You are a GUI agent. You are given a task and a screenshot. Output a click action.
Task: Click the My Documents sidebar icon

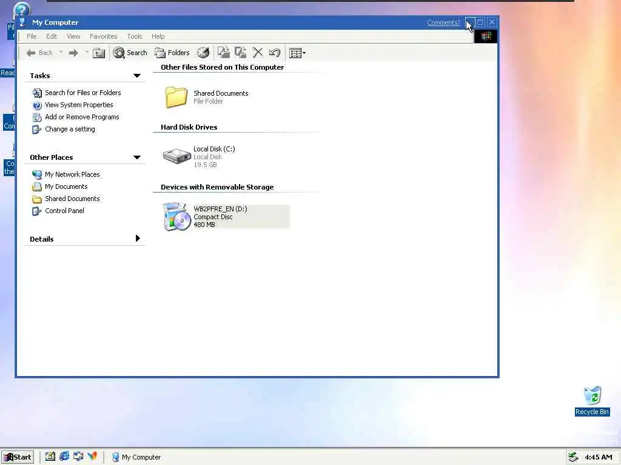pos(37,187)
